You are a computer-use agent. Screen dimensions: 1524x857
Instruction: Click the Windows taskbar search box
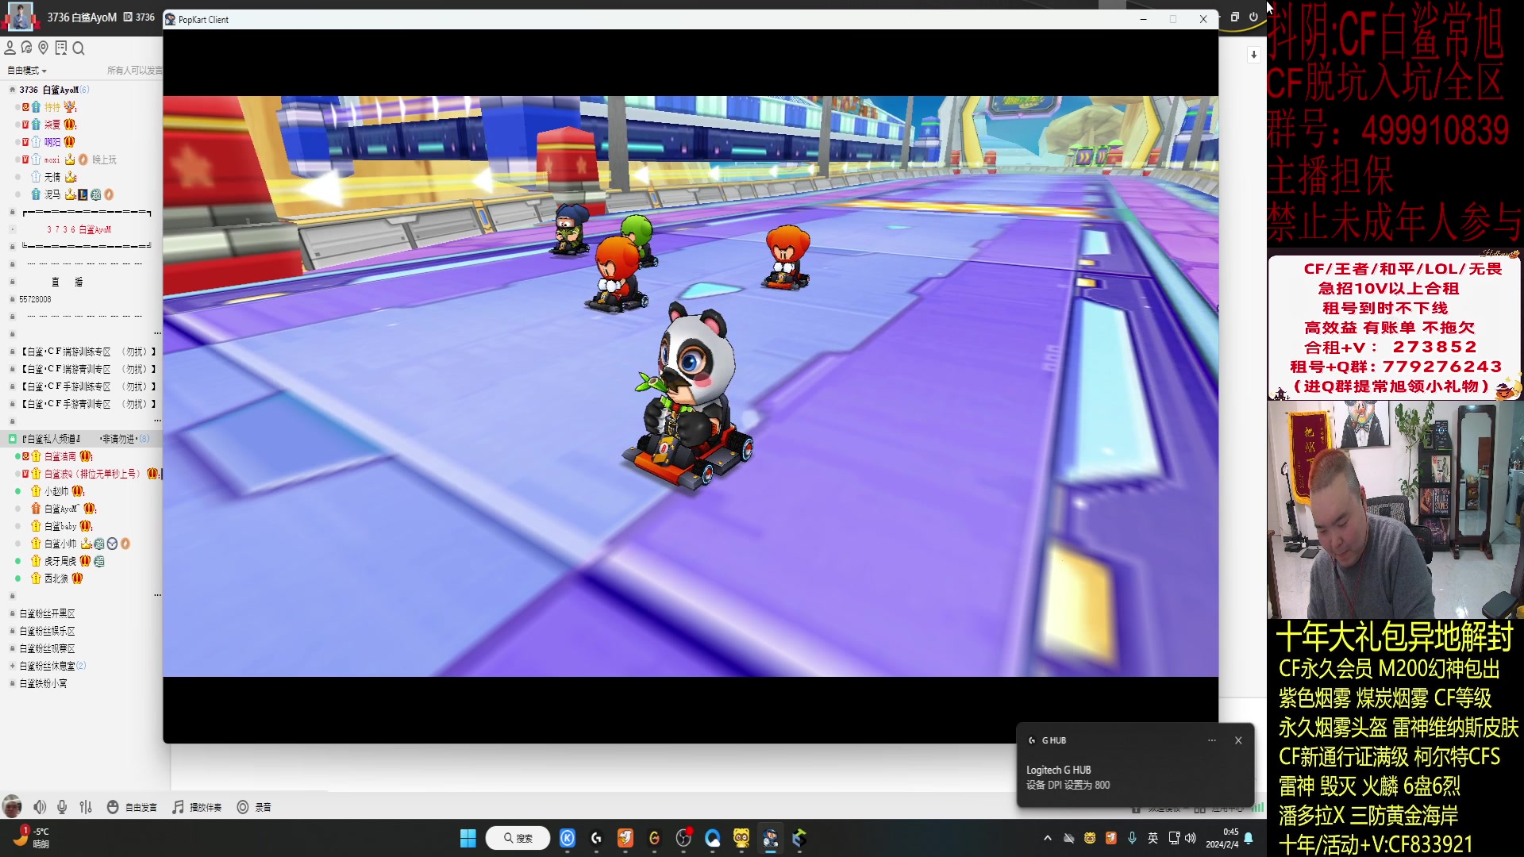click(x=518, y=838)
